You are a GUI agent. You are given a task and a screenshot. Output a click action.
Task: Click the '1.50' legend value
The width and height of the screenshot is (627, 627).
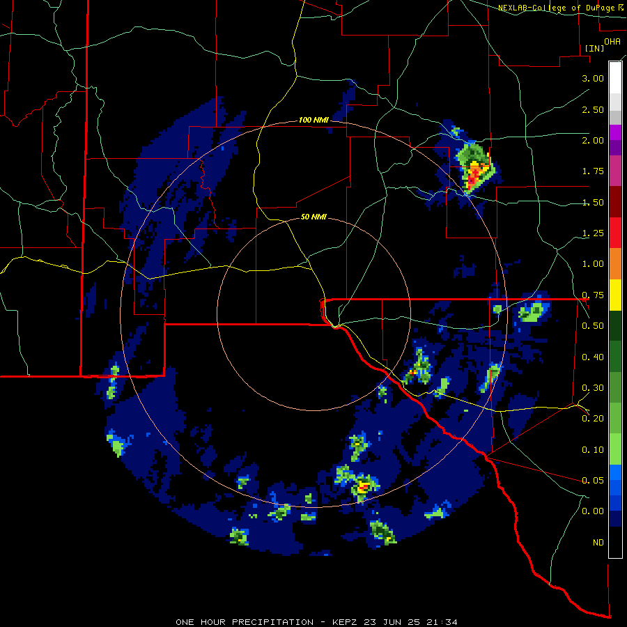point(593,202)
